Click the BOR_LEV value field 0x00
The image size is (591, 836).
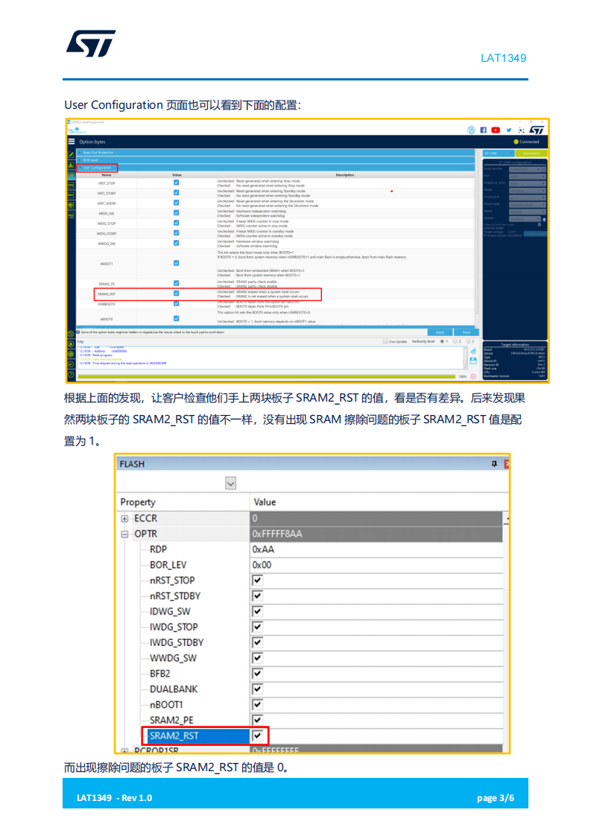[x=376, y=565]
